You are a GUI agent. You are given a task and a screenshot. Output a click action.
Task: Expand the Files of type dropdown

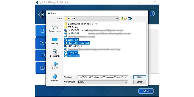103,82
